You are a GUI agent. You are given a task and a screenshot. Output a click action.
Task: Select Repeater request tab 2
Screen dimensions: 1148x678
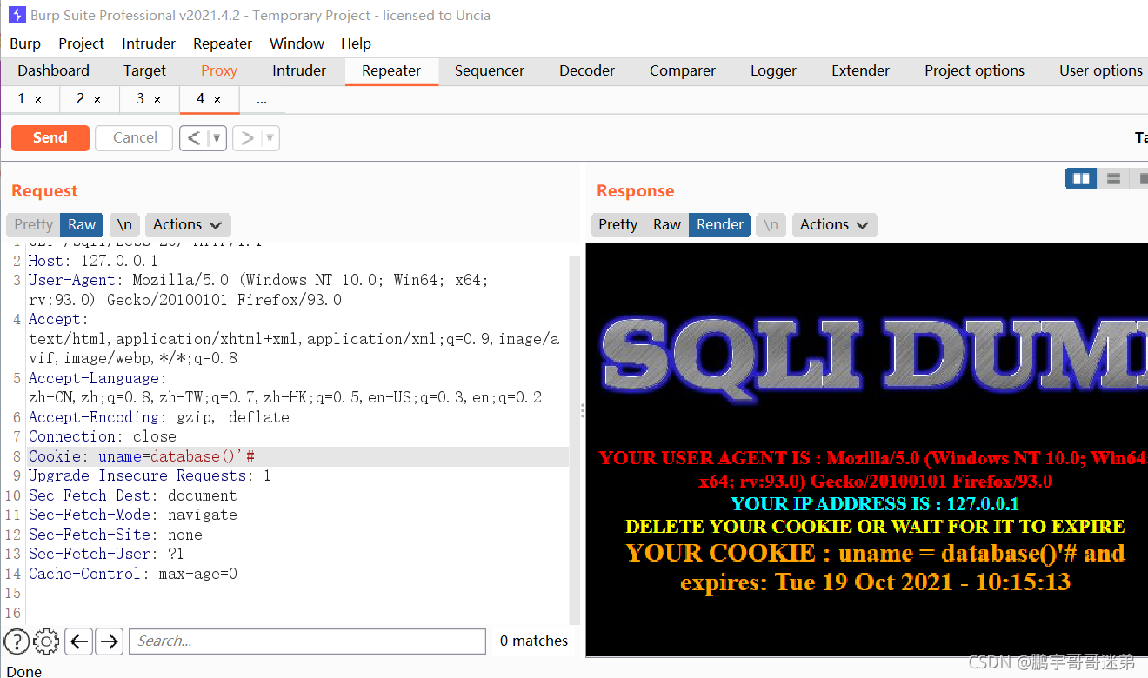tap(81, 99)
